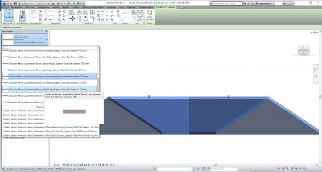Select the Rotate tool
Viewport: 322px width, 172px height.
(86, 19)
